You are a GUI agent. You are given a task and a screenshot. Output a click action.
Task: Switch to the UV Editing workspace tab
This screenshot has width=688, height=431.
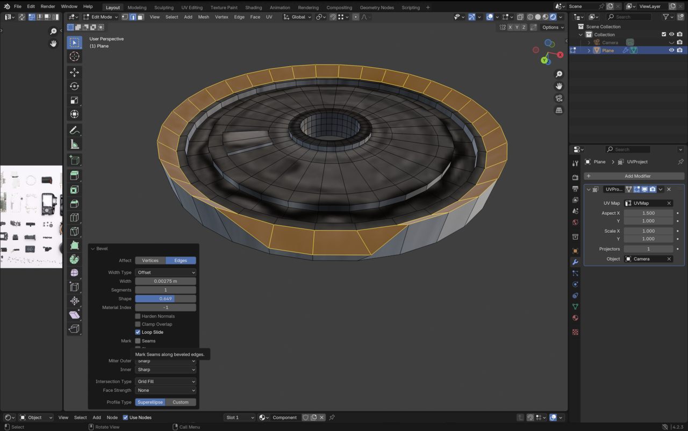[x=192, y=8]
